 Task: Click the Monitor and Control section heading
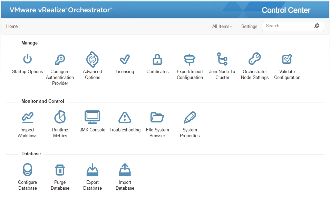(43, 101)
